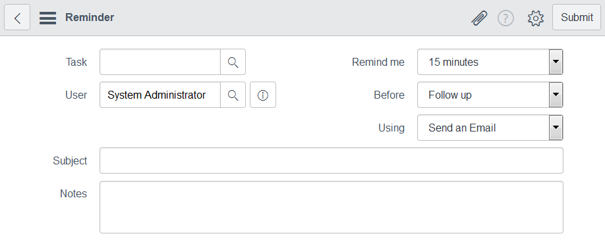Click the paperclip manage attachments icon
The image size is (605, 244).
(x=479, y=18)
